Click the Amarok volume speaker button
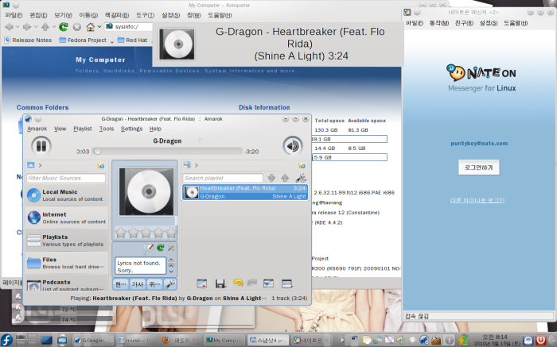557x347 pixels. click(x=293, y=145)
